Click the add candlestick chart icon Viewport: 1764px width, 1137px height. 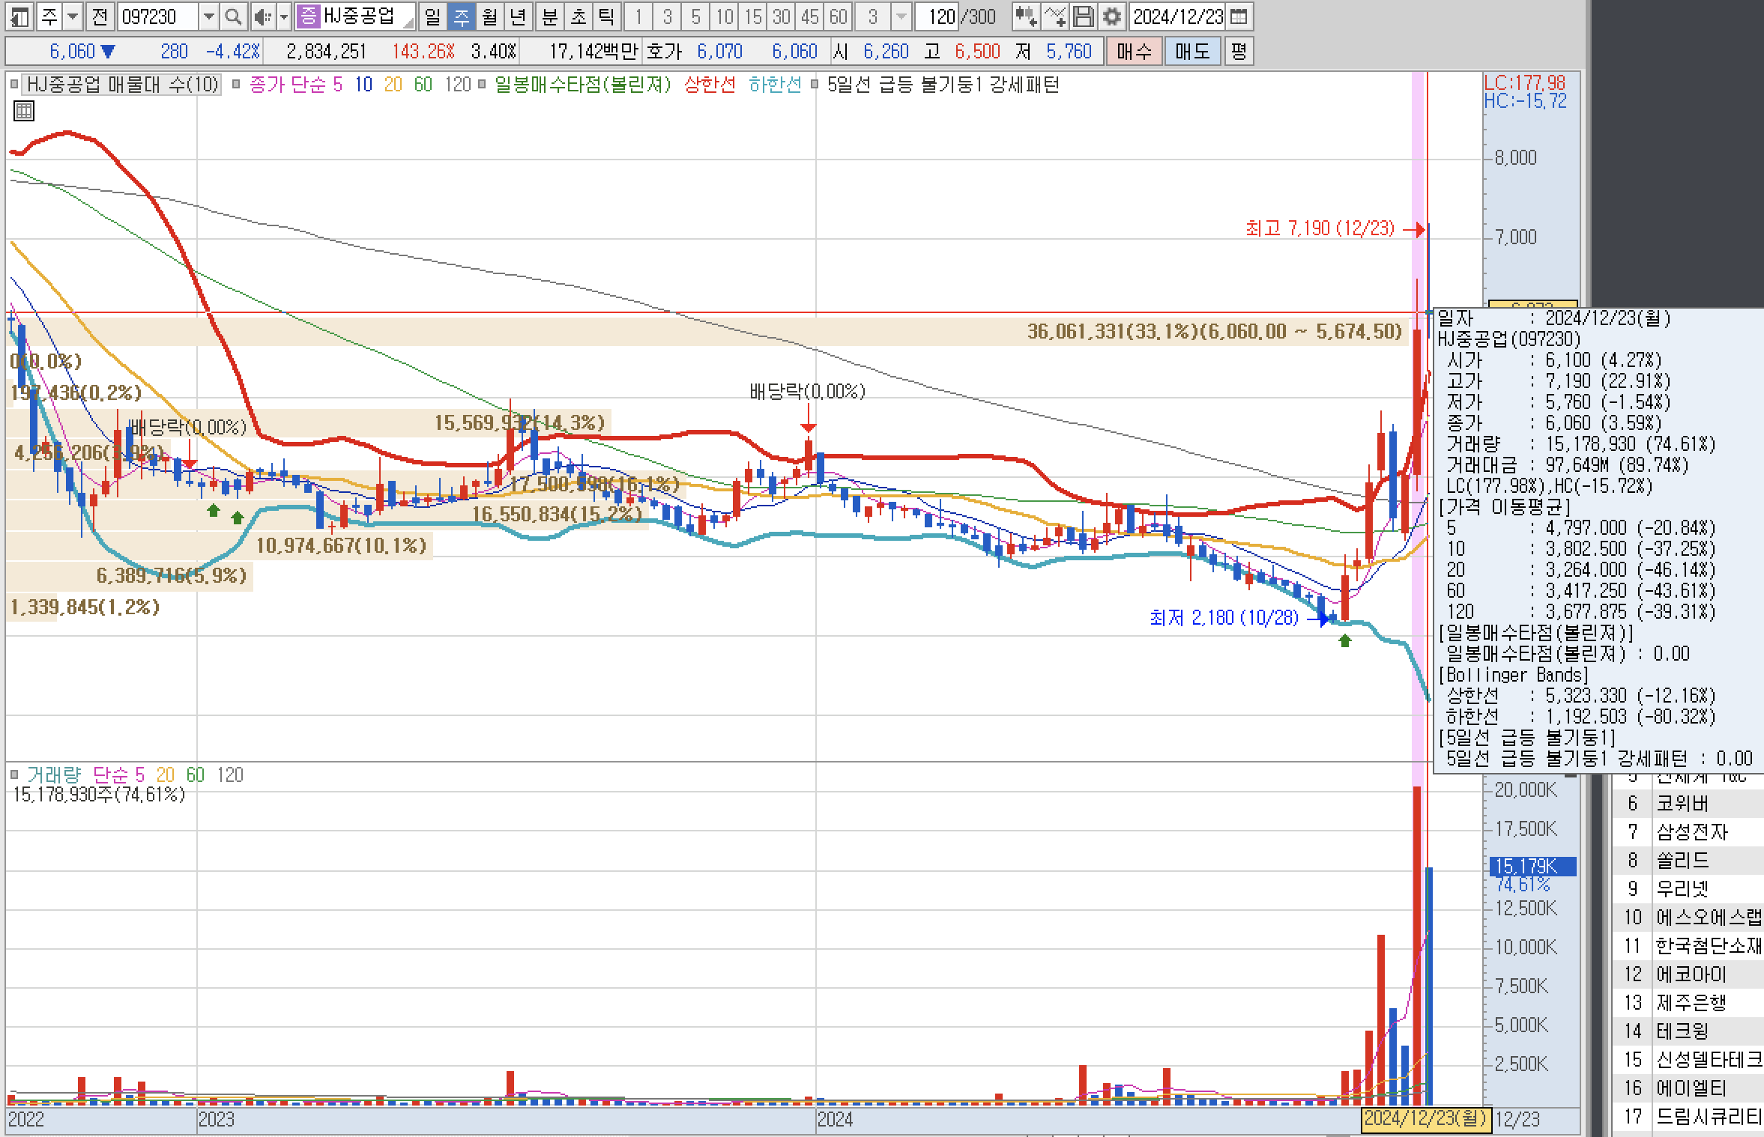(x=1026, y=16)
